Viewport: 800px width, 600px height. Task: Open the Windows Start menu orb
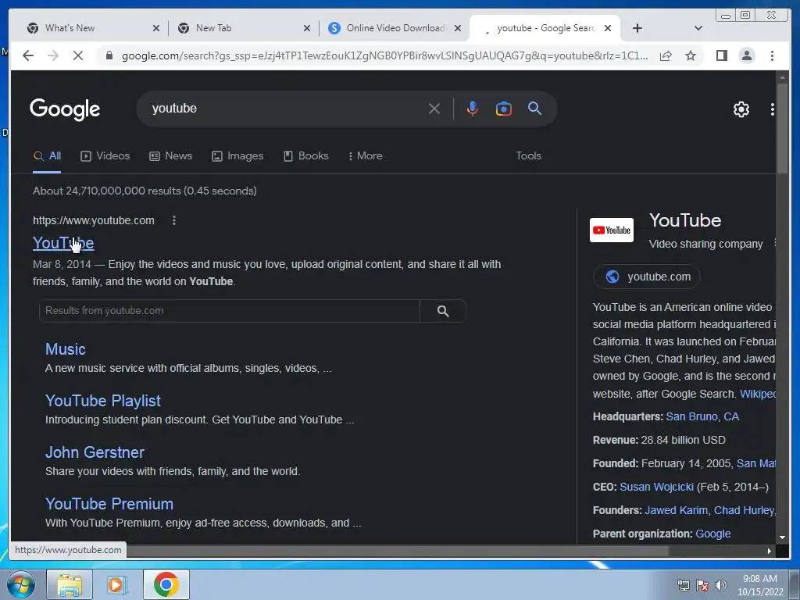tap(21, 584)
